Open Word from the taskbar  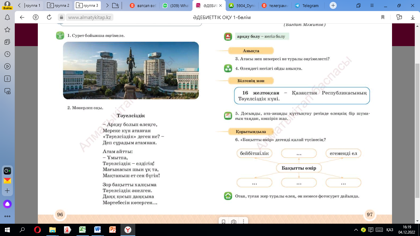[97, 230]
